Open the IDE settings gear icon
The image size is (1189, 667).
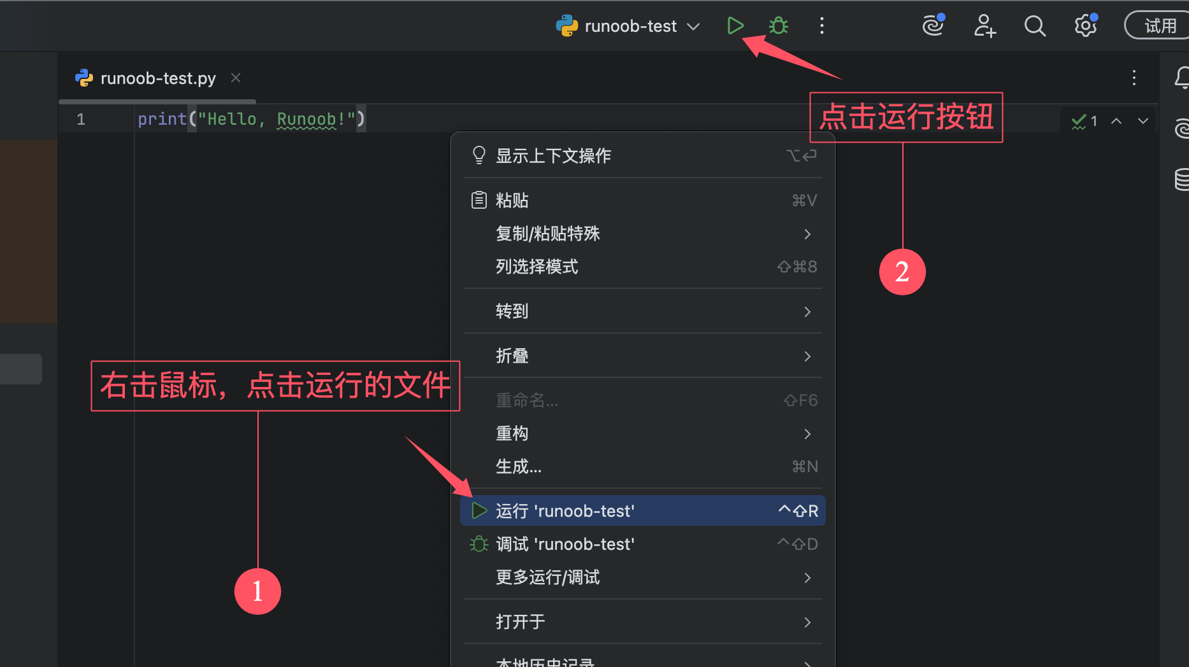pos(1085,26)
